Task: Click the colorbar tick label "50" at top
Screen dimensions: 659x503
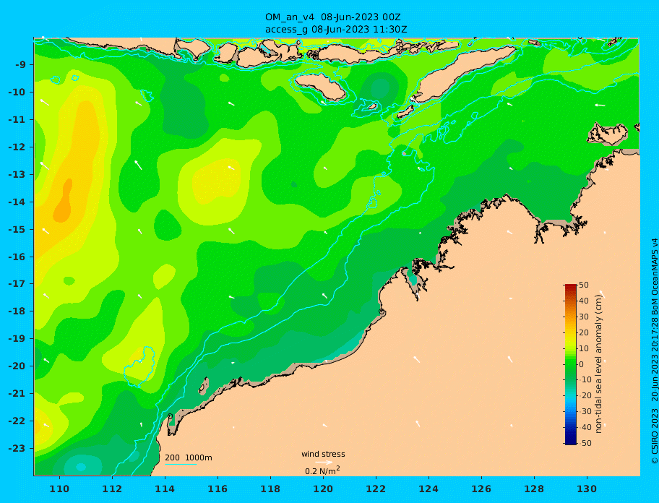Action: coord(584,285)
